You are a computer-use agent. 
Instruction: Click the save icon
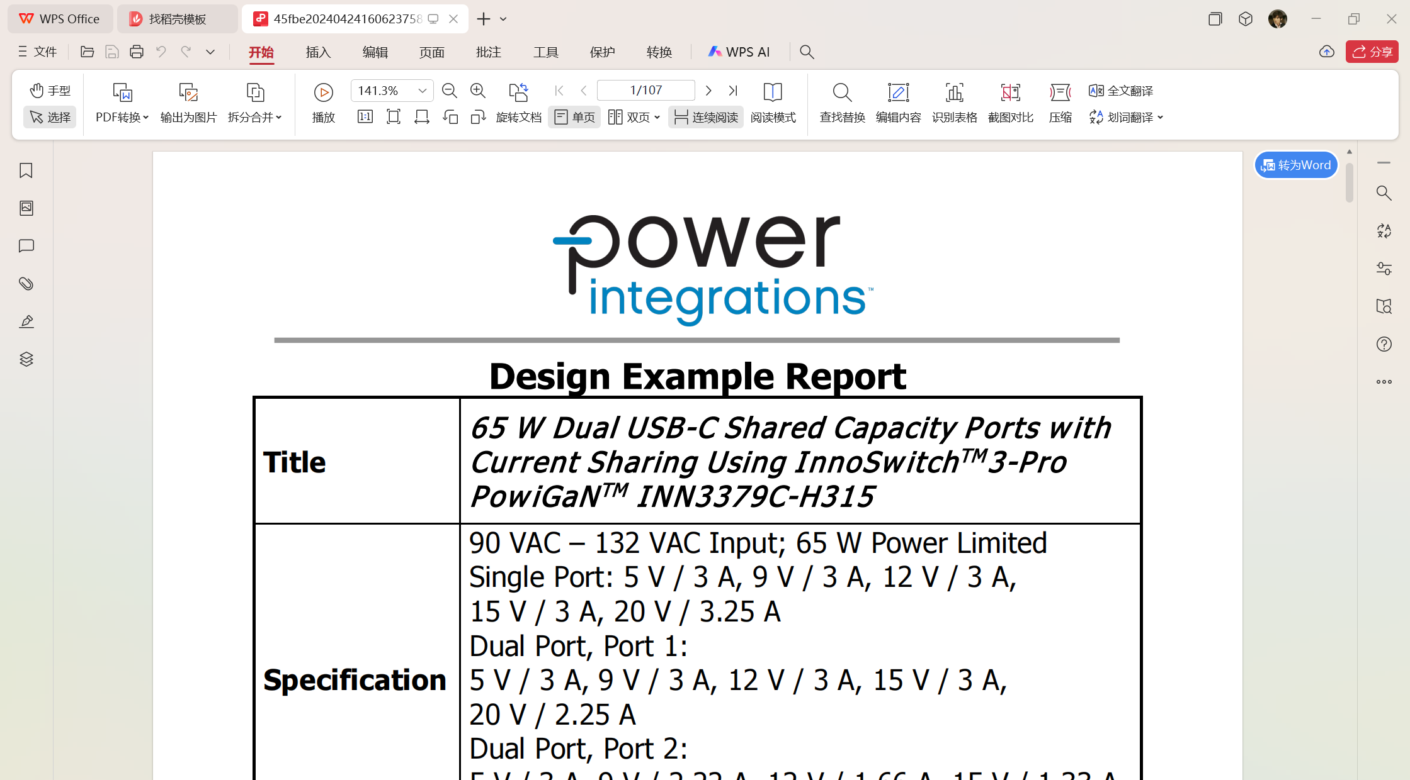click(112, 52)
